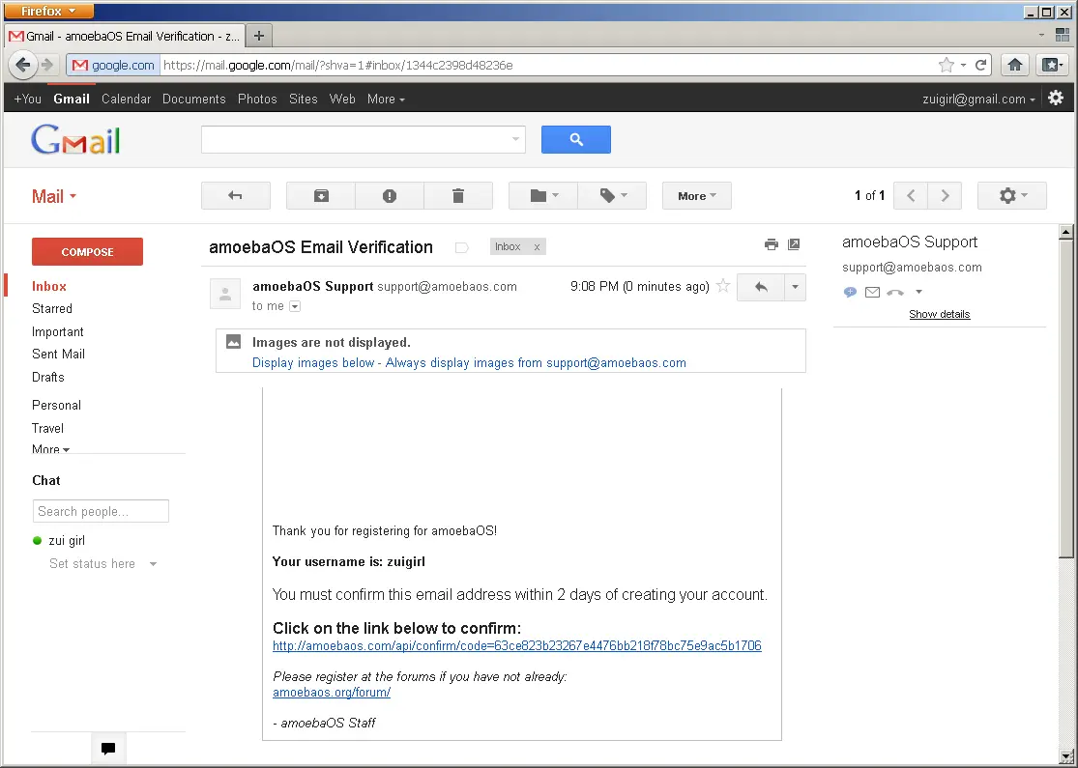This screenshot has height=768, width=1078.
Task: Select the Travel label
Action: point(47,429)
